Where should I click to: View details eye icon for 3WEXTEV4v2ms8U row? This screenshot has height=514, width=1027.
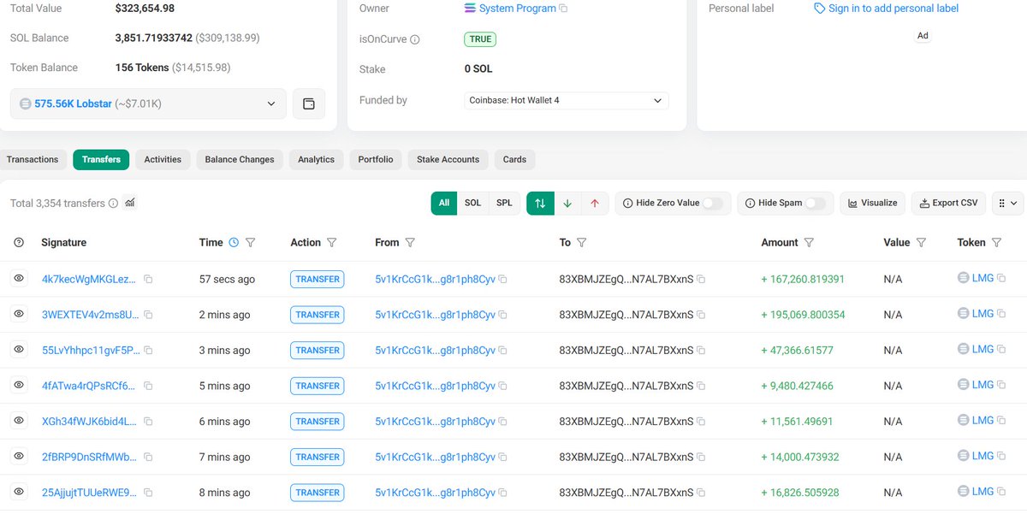coord(19,314)
